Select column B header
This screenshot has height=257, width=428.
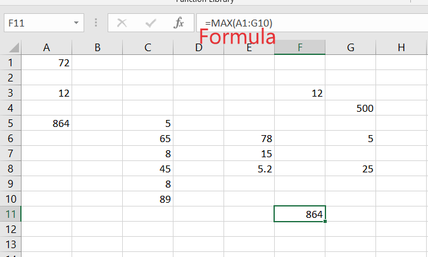[98, 47]
